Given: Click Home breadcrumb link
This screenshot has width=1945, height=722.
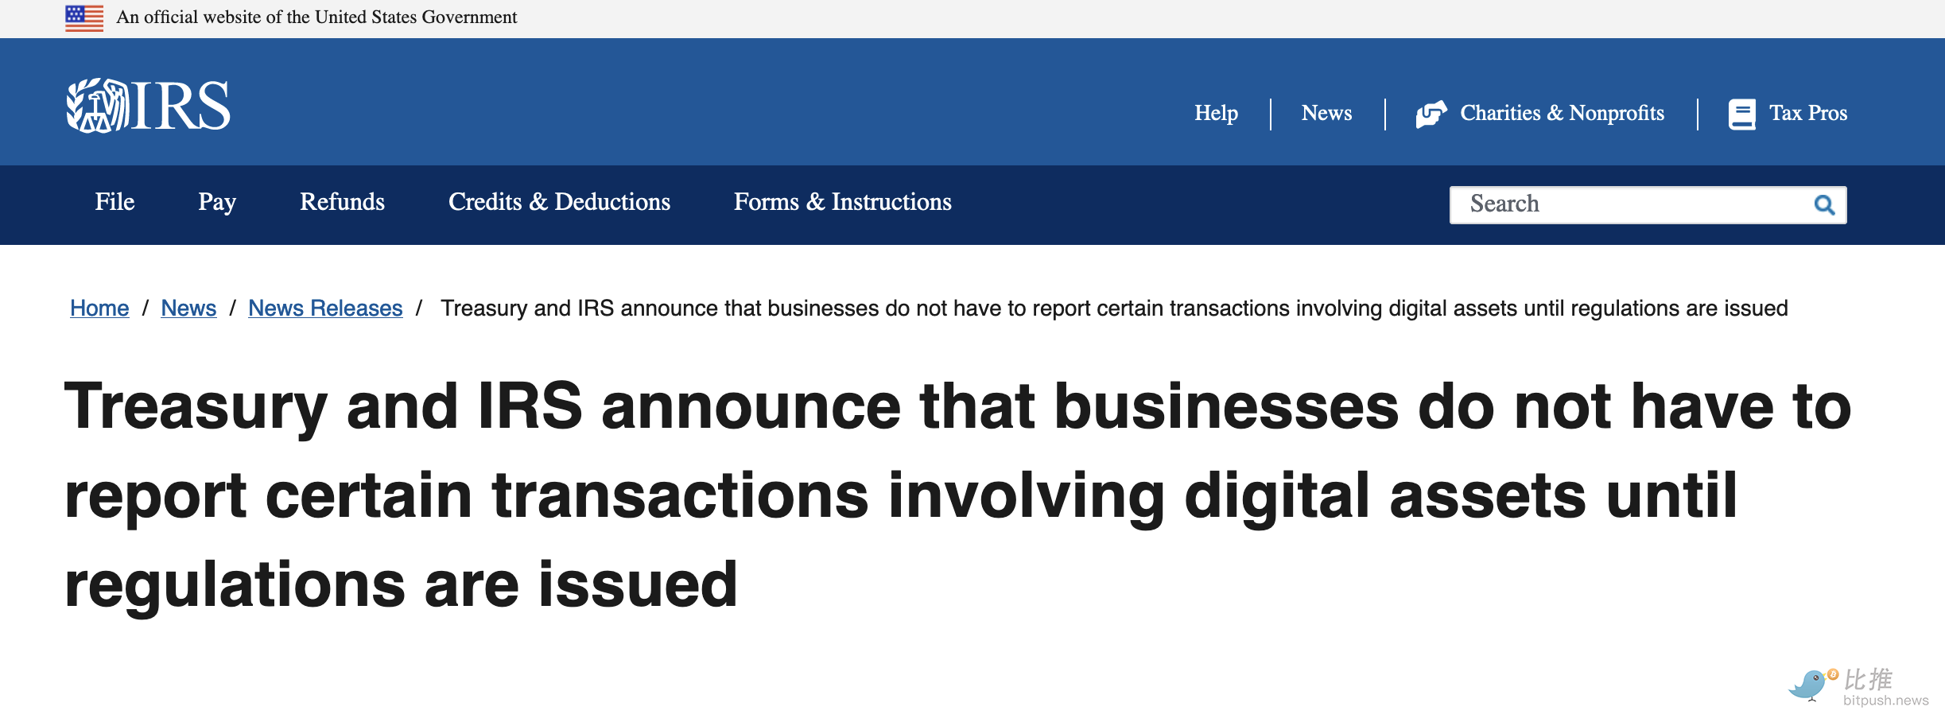Looking at the screenshot, I should tap(99, 308).
